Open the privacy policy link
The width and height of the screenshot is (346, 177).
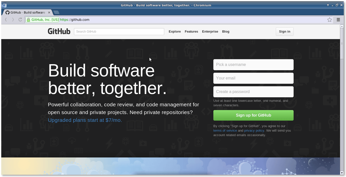pos(254,130)
